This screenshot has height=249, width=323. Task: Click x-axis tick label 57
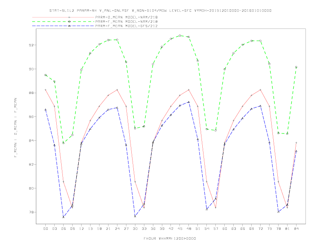216,229
